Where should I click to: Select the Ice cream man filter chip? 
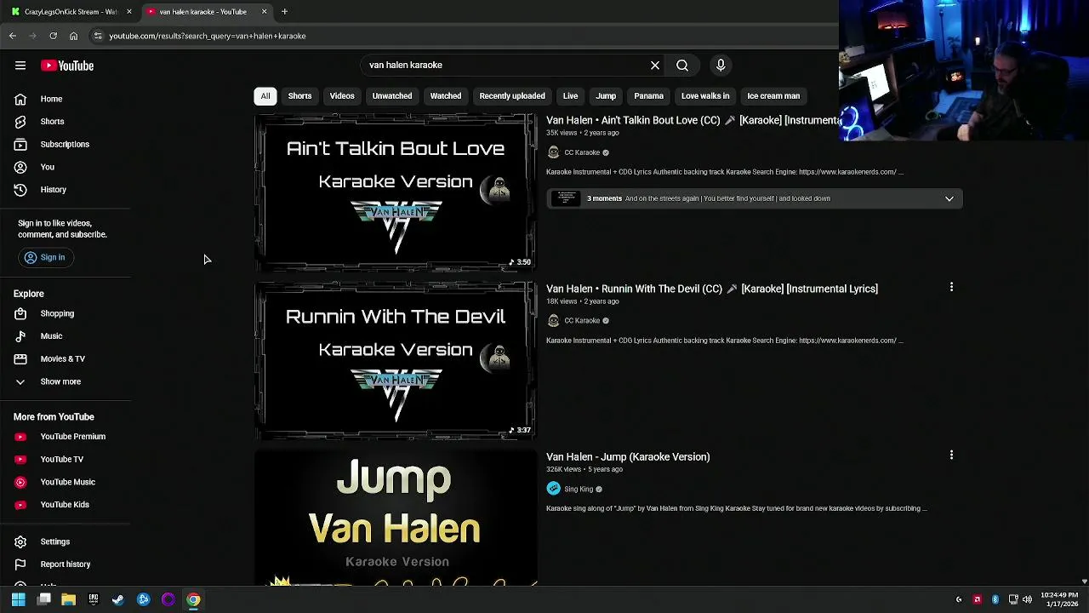773,96
